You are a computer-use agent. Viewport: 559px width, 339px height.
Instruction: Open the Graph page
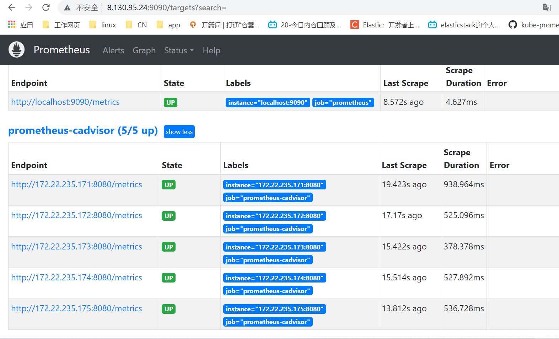[x=144, y=50]
